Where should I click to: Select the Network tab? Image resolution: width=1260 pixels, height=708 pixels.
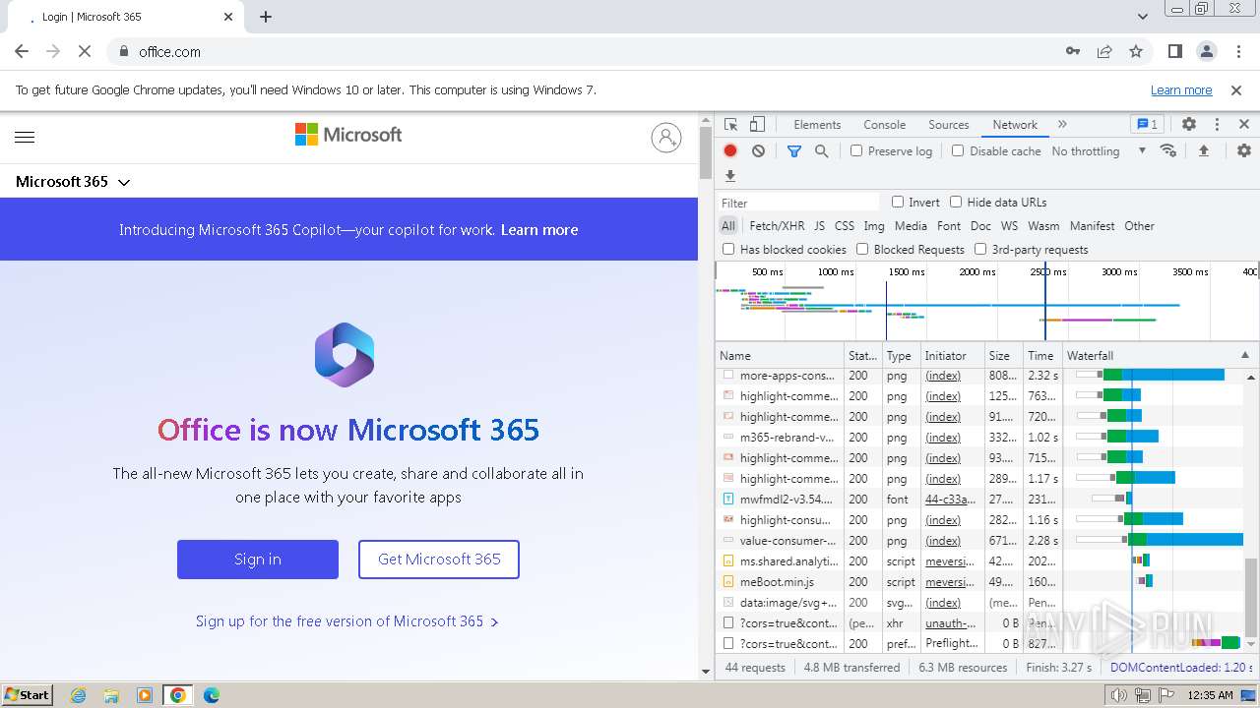(1015, 125)
